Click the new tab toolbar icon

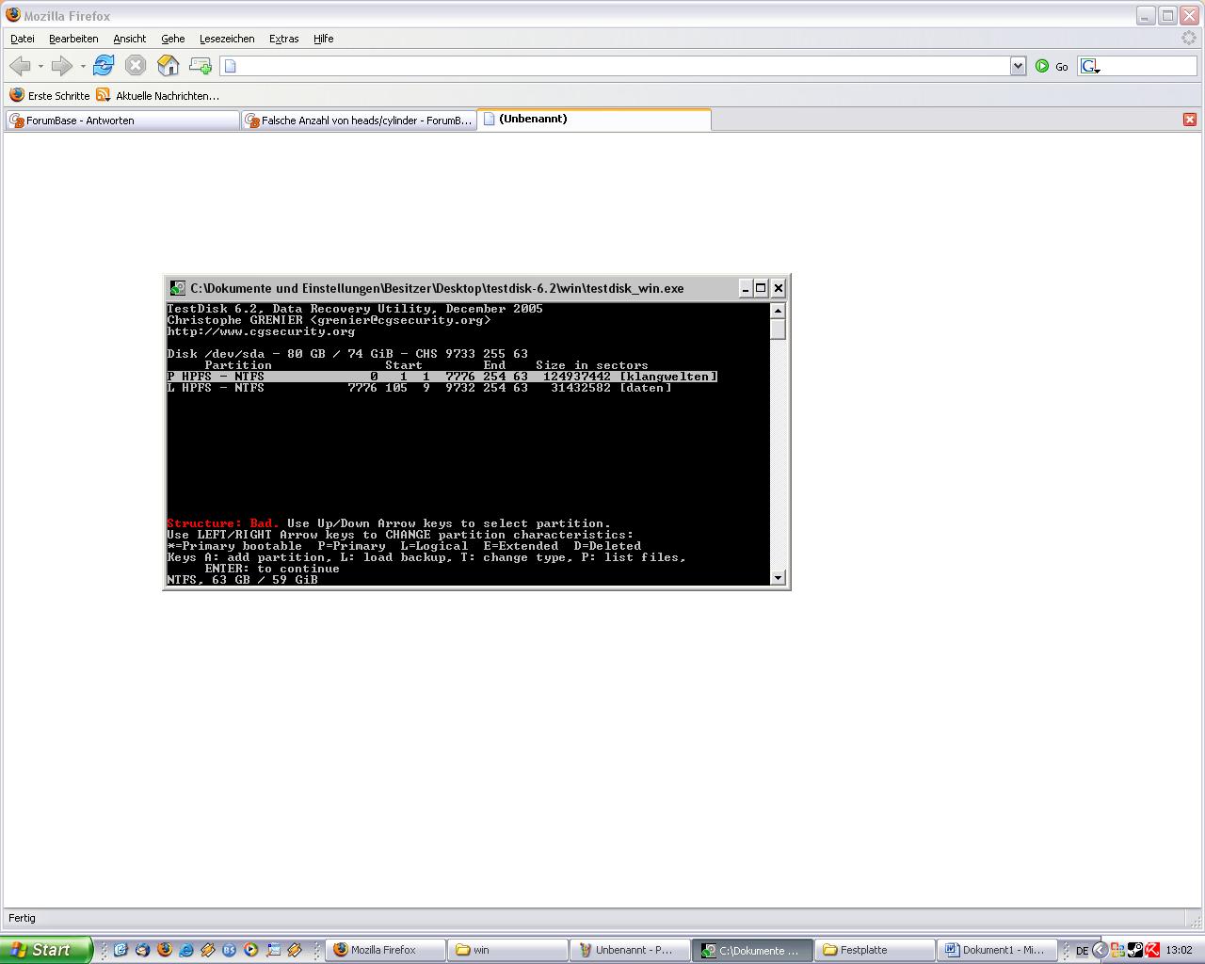point(200,65)
